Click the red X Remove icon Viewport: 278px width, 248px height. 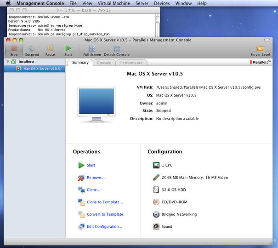[81, 178]
